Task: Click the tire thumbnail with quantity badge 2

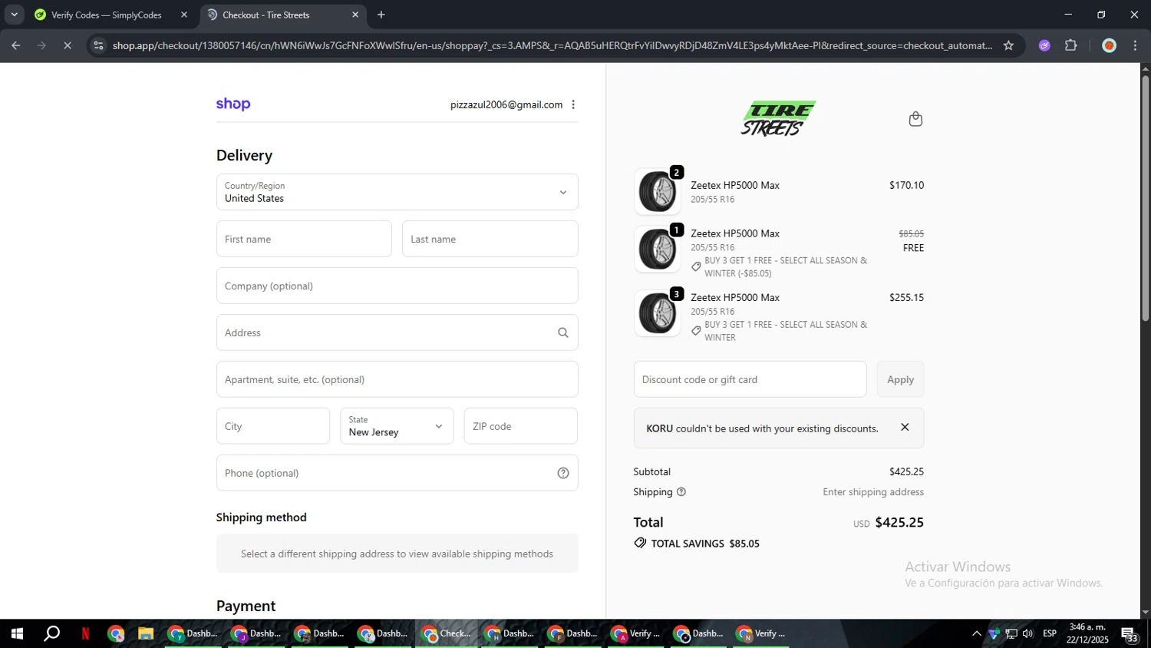Action: 658,192
